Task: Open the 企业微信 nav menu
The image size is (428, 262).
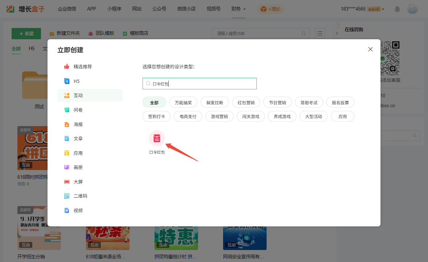Action: (x=67, y=9)
